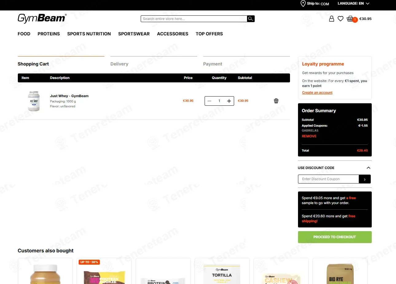This screenshot has width=396, height=284.
Task: Click the Customers also bought heading
Action: (x=45, y=251)
